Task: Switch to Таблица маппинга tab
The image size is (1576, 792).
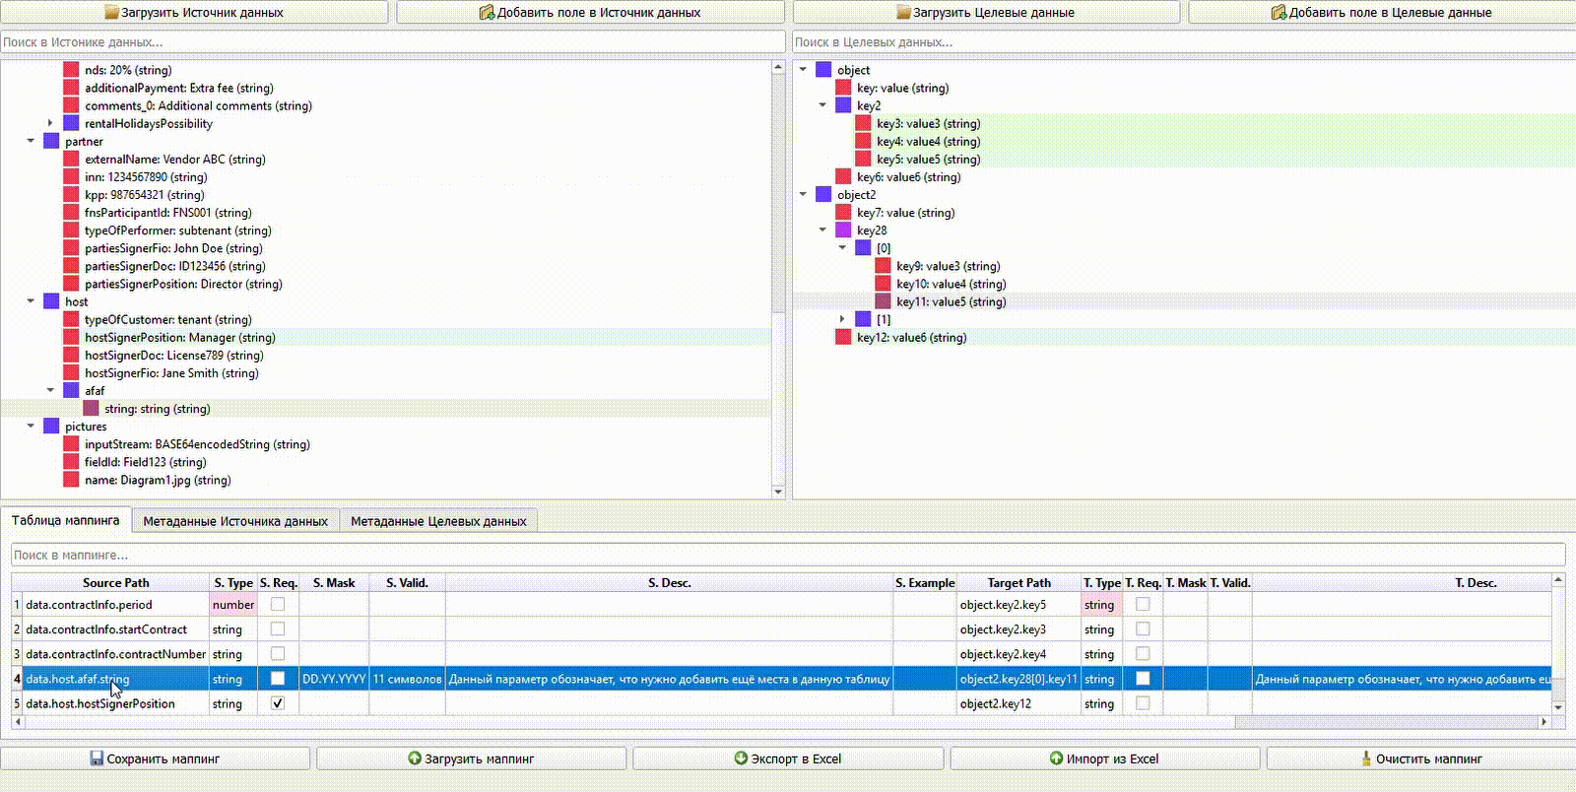Action: (x=66, y=520)
